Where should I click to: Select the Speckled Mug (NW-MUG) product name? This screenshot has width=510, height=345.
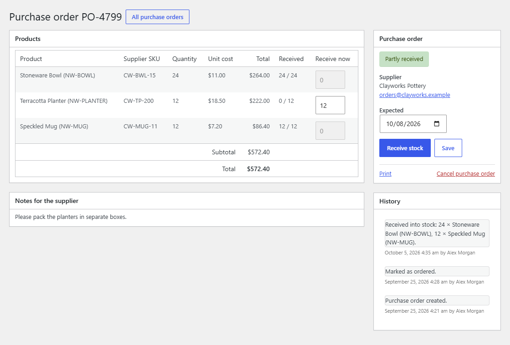click(54, 127)
